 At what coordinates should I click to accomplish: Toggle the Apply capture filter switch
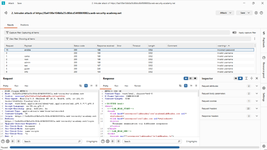pyautogui.click(x=234, y=32)
